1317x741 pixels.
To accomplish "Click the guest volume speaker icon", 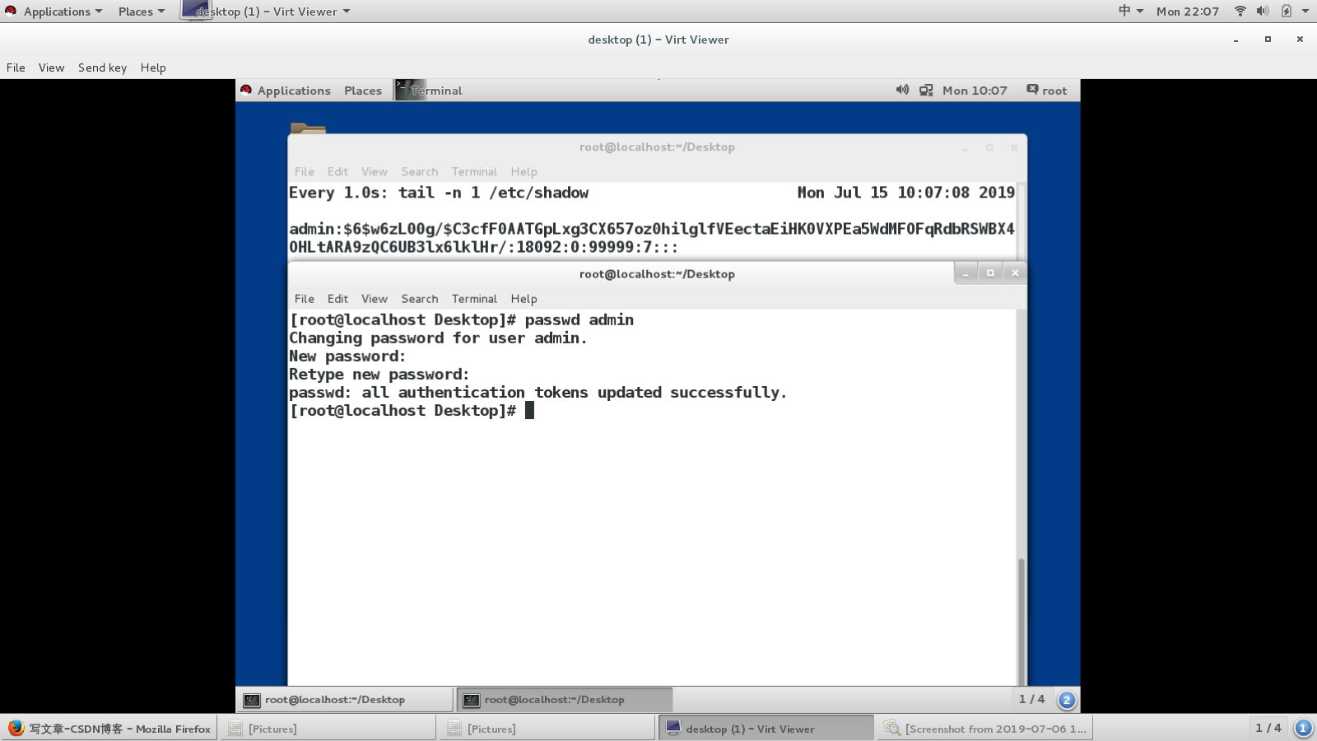I will pyautogui.click(x=902, y=90).
